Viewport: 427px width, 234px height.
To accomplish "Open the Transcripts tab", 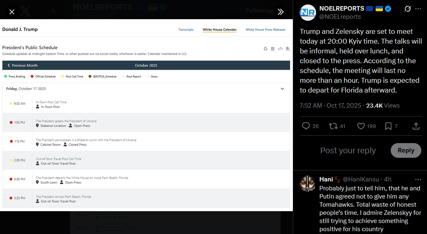I will (186, 29).
